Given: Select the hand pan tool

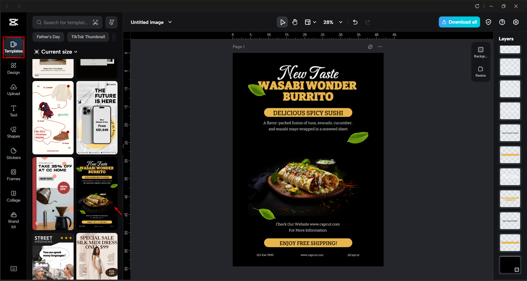Looking at the screenshot, I should (295, 22).
